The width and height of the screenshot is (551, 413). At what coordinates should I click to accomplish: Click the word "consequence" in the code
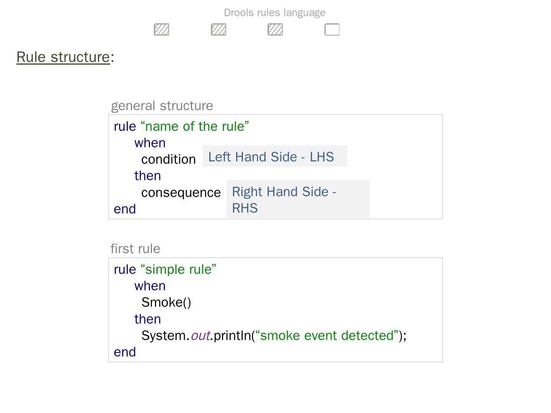coord(181,192)
